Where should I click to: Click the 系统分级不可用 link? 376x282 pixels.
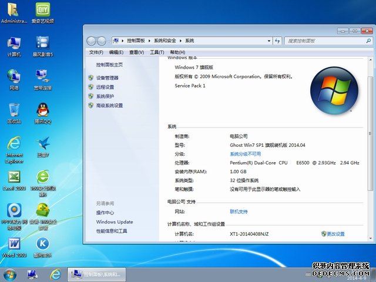click(245, 154)
